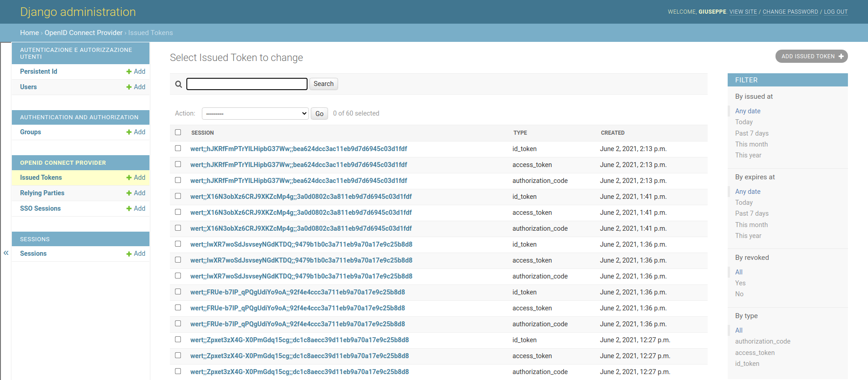Viewport: 868px width, 380px height.
Task: Filter expires at by Today
Action: coord(744,203)
